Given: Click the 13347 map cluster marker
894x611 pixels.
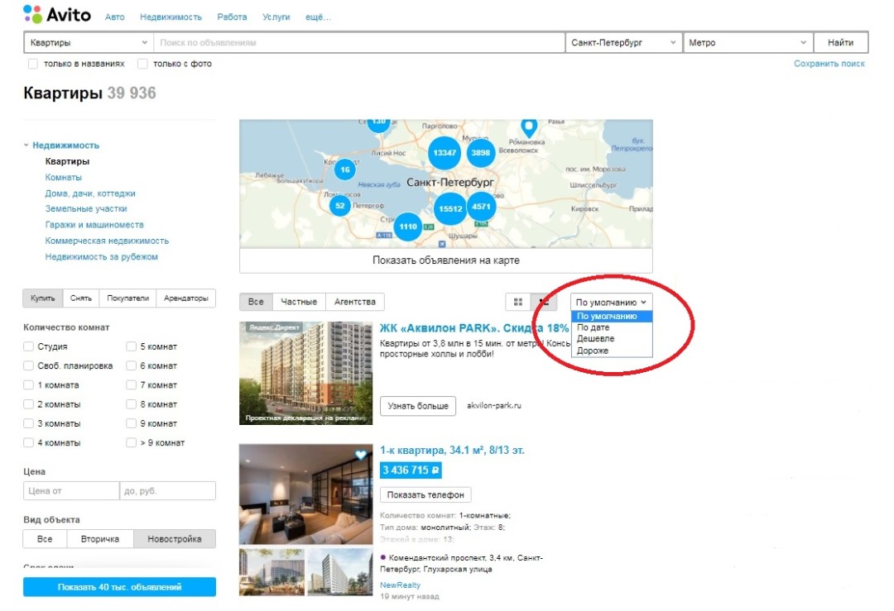Looking at the screenshot, I should coord(444,153).
